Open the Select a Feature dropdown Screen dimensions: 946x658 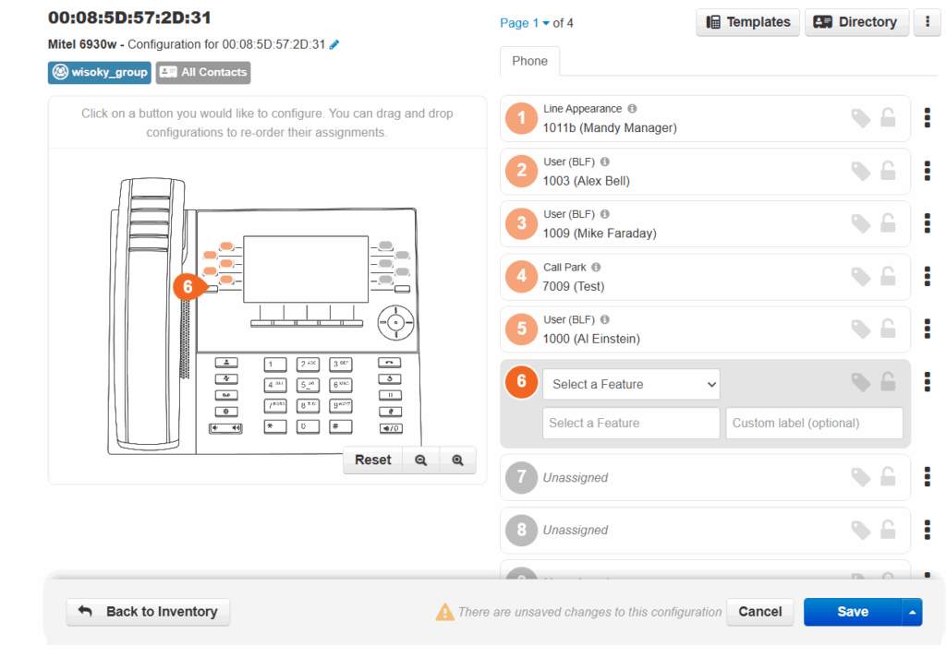[631, 384]
